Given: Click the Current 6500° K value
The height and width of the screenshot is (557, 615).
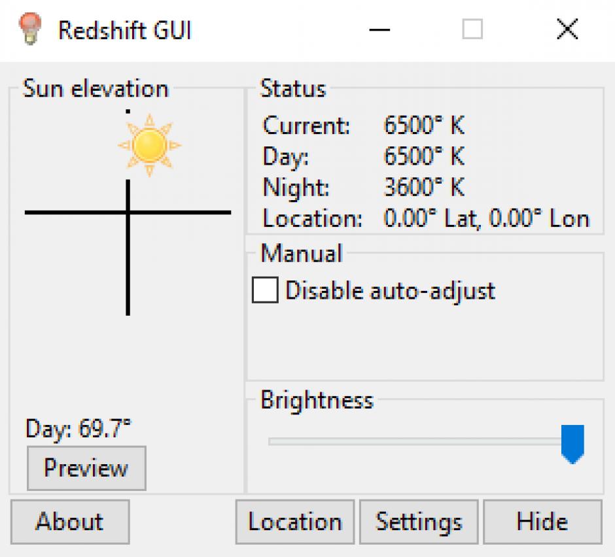Looking at the screenshot, I should [x=424, y=126].
